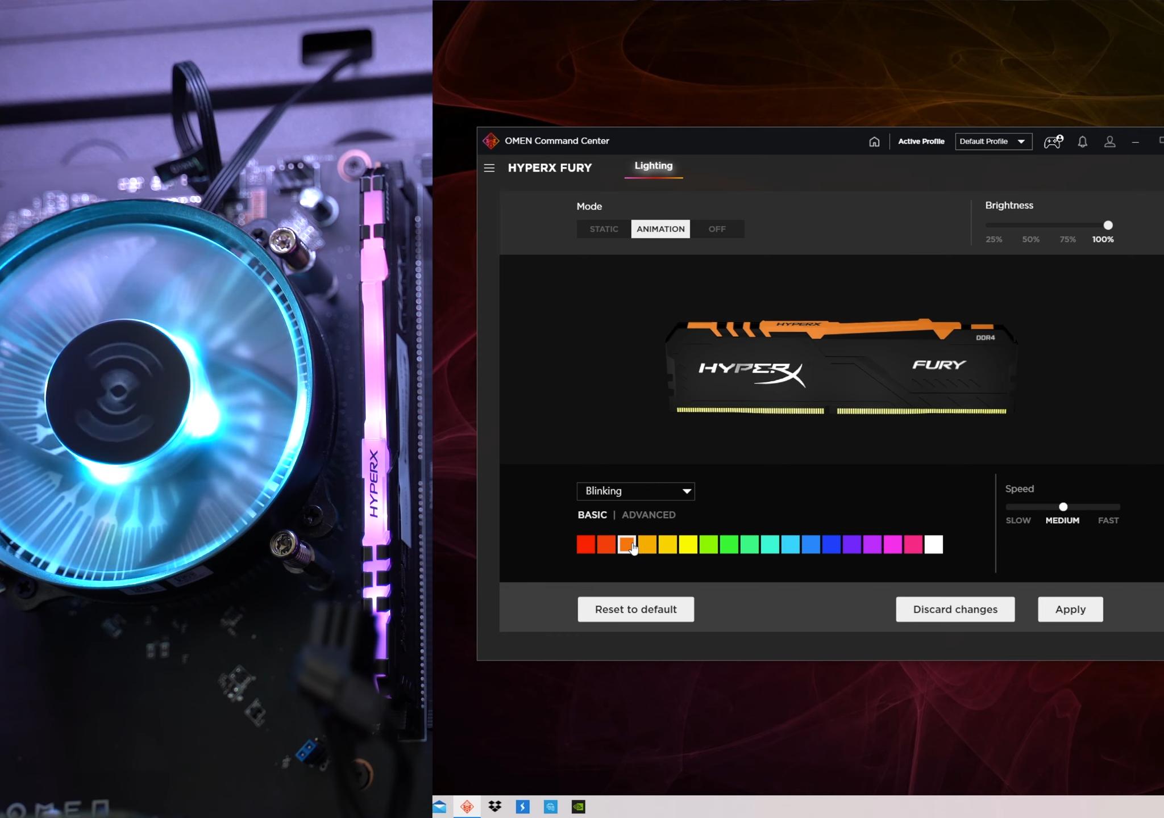Open the light-blue devices app on the taskbar
This screenshot has height=818, width=1164.
point(551,807)
